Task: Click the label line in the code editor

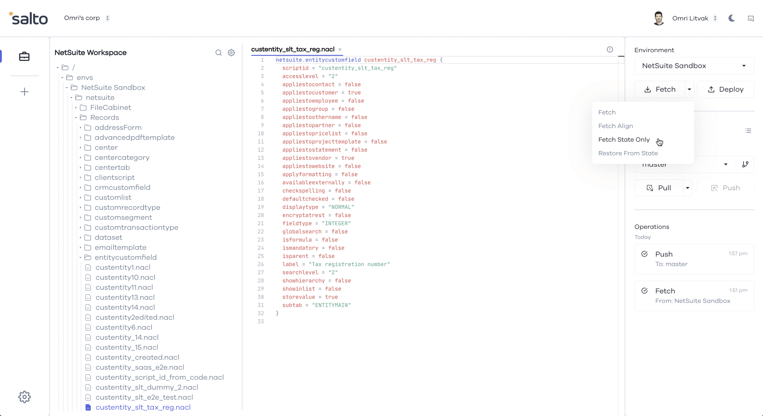Action: [336, 264]
